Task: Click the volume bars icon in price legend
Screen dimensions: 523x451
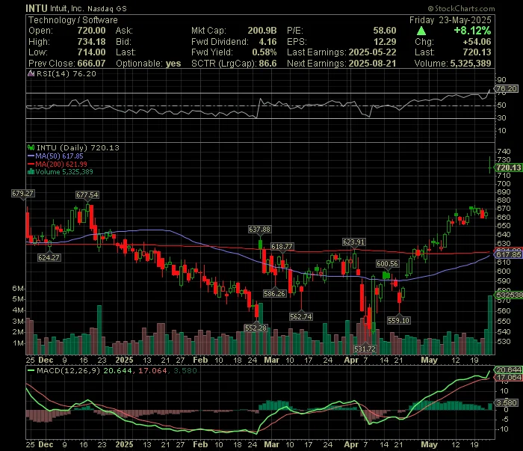Action: click(31, 172)
